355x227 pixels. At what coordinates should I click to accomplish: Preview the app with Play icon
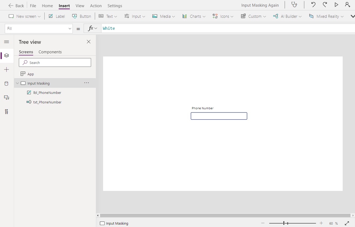pos(336,5)
